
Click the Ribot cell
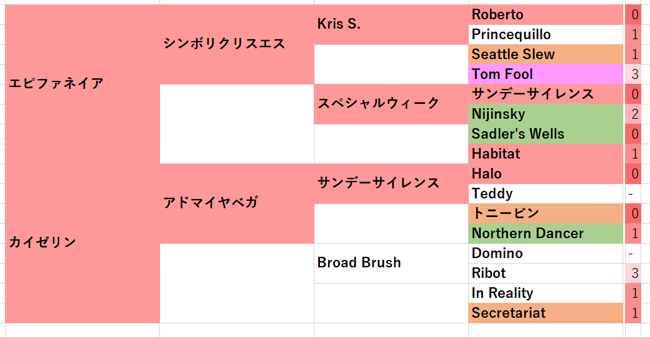pos(545,273)
